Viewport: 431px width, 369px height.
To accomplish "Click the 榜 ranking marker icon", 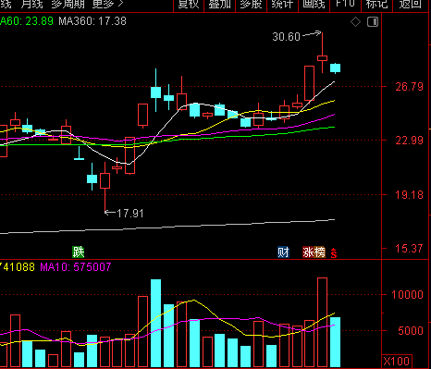I will coord(320,252).
